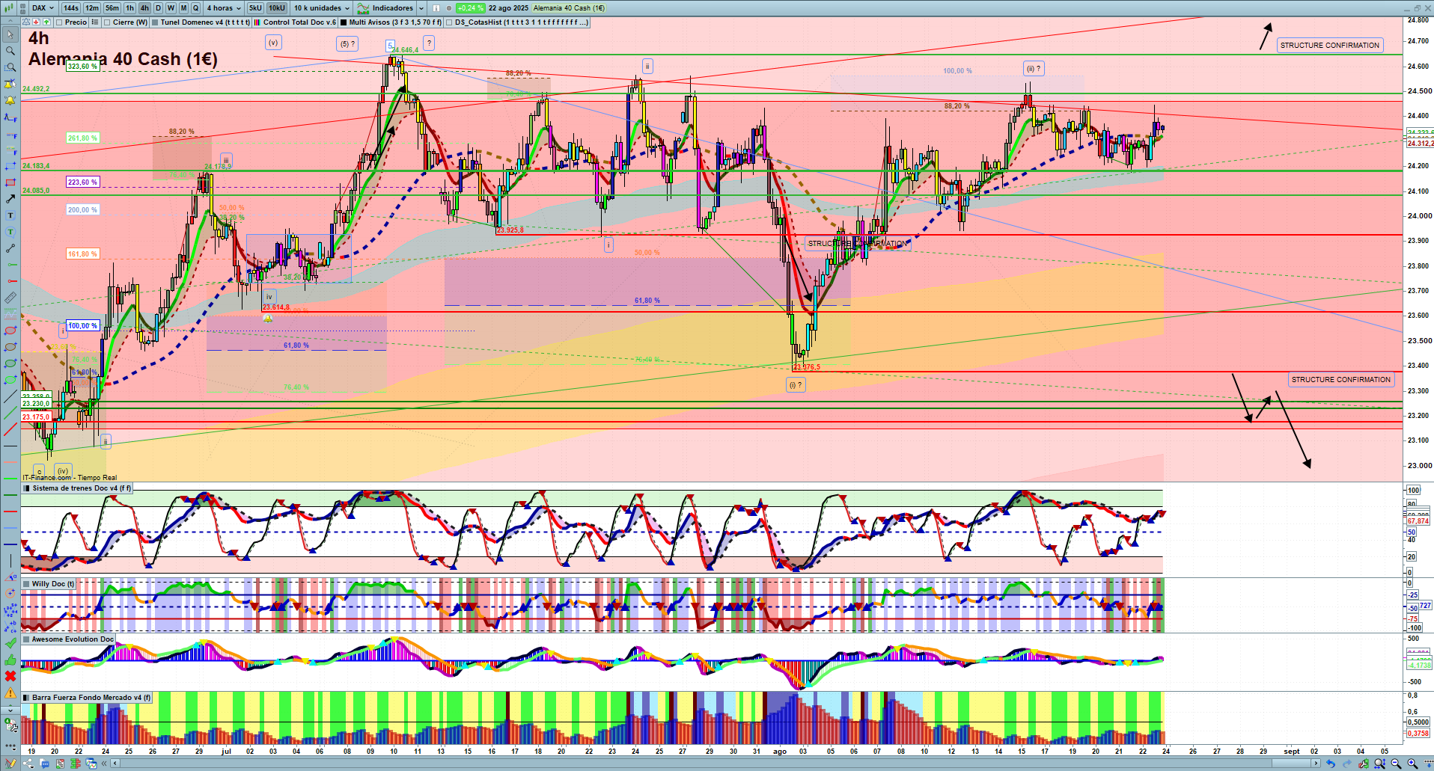Select the thumbs-up marker tool
Screen dimensions: 1434x771
(10, 660)
